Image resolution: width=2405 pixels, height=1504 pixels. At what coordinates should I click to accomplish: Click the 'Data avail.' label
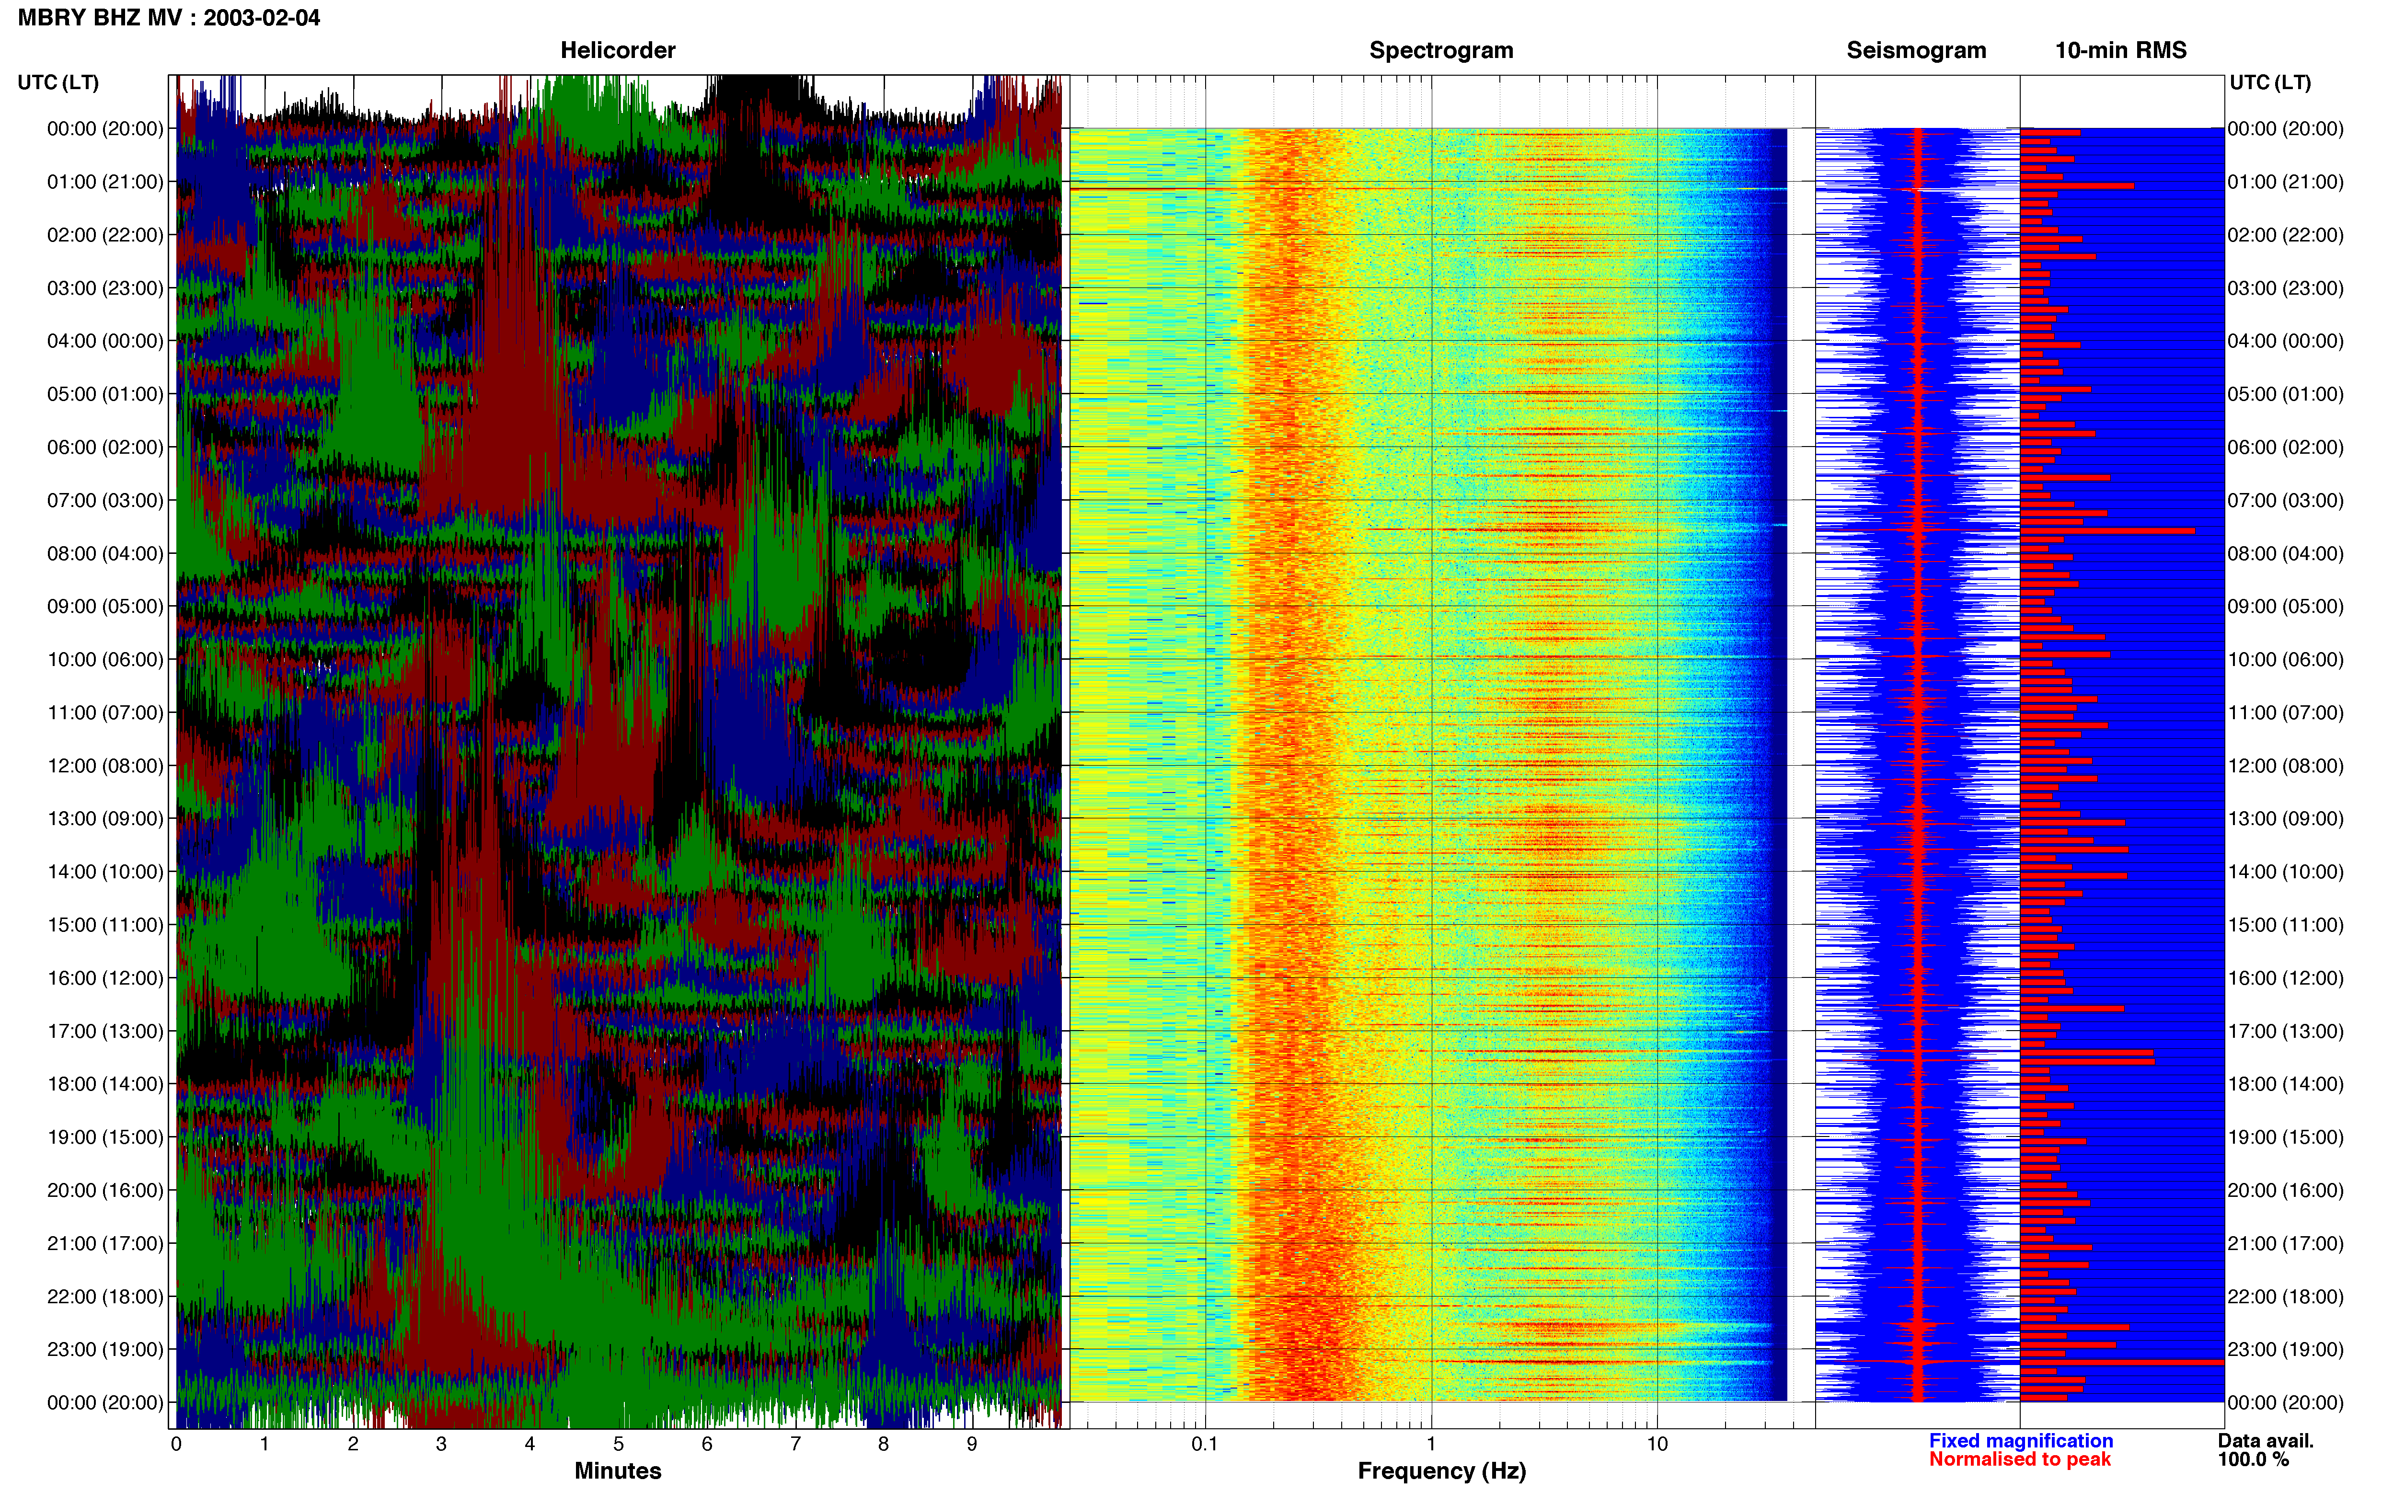[x=2266, y=1440]
